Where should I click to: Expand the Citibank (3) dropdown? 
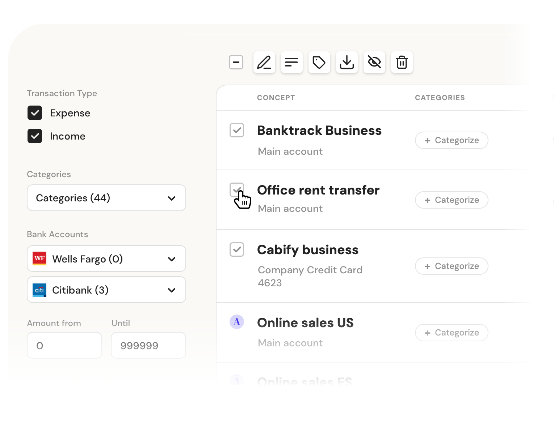click(x=106, y=290)
